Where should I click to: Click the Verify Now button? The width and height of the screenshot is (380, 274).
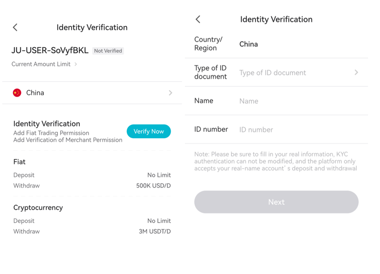pos(149,131)
